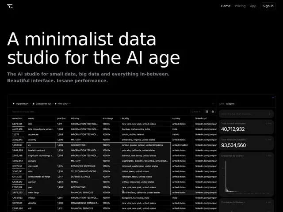Select the 'hewlett-packard' name cell
The width and height of the screenshot is (283, 212).
click(x=41, y=150)
